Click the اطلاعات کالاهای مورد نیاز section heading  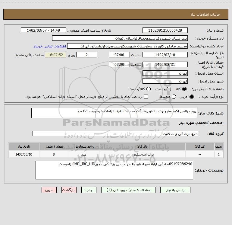tap(201, 123)
